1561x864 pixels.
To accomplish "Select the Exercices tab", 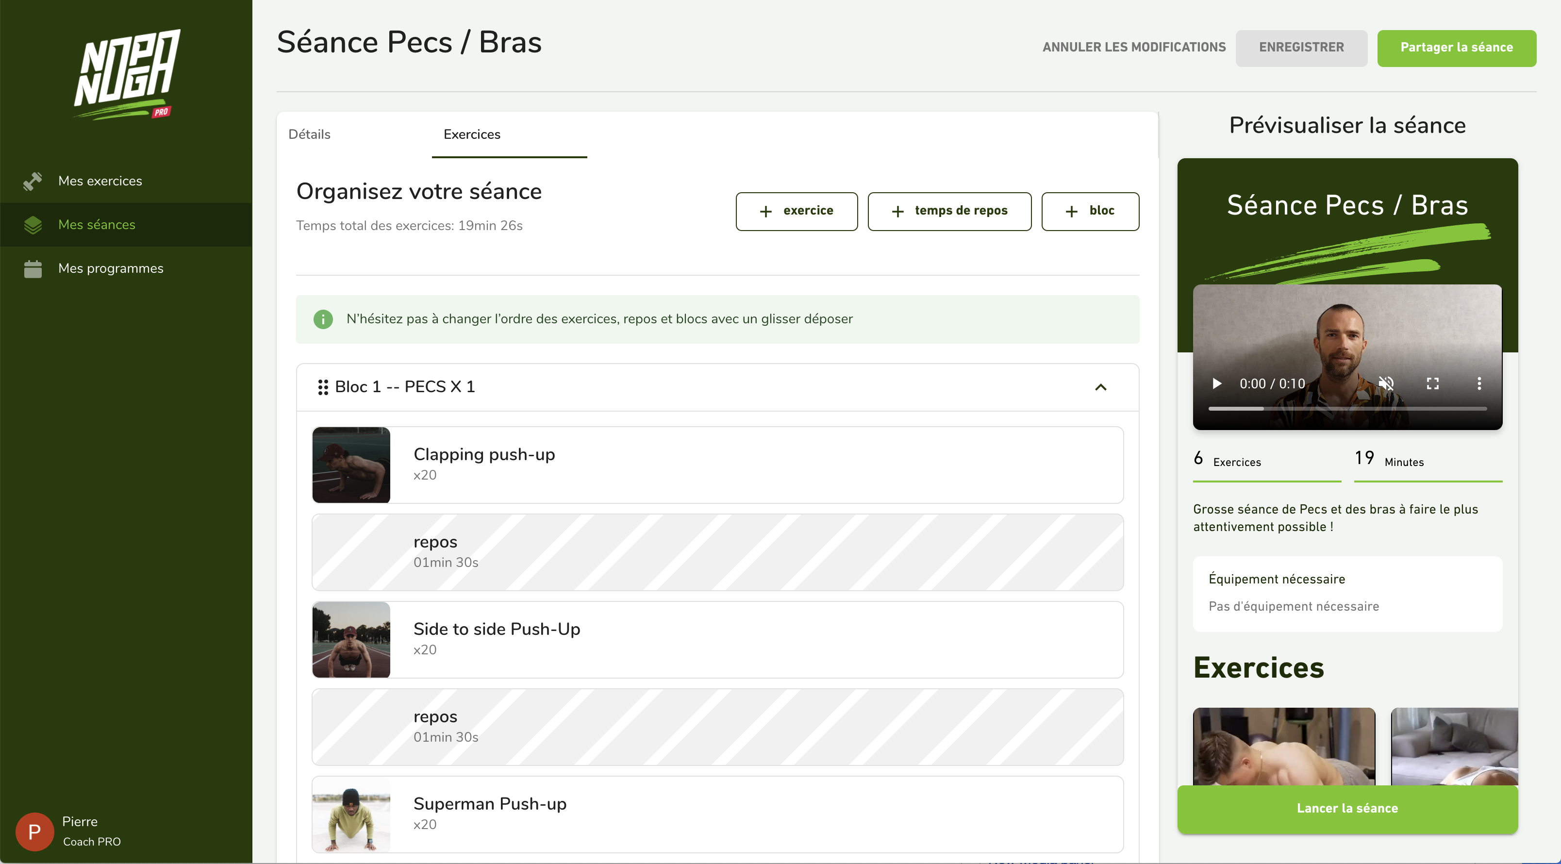I will (472, 134).
